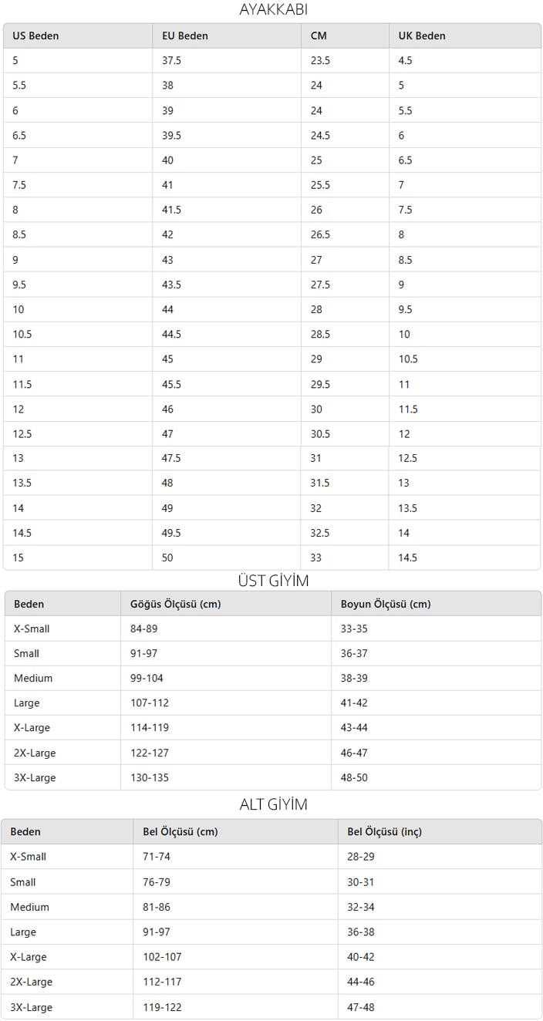
Task: Click the ÜST GİYİM section heading
Action: point(273,581)
